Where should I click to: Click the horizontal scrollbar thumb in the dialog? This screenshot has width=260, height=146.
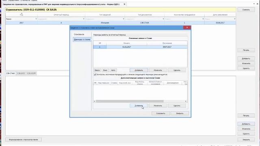[x=130, y=101]
